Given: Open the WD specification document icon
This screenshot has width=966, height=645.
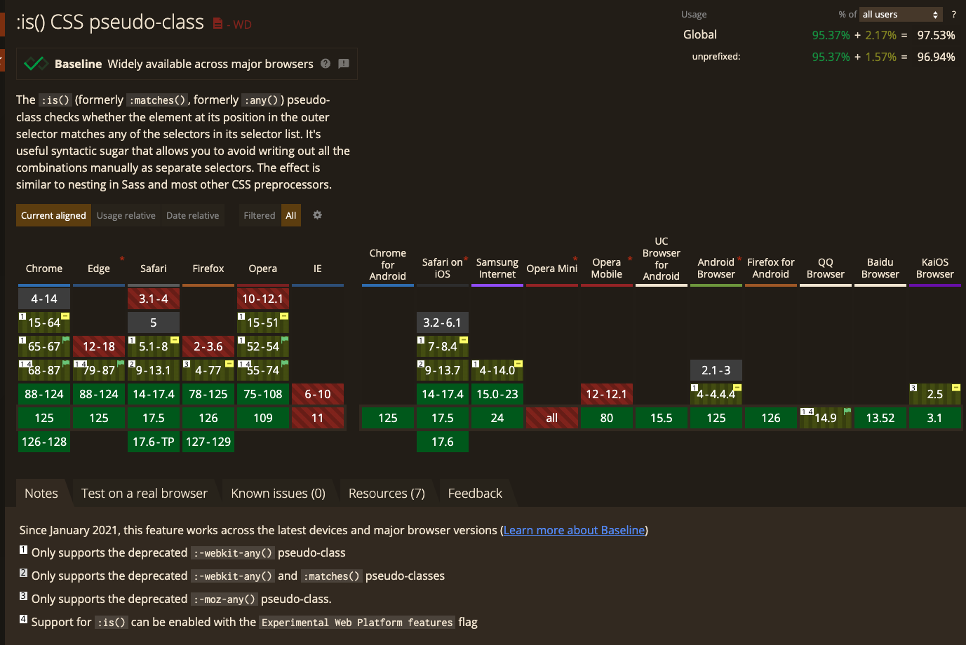Looking at the screenshot, I should coord(217,24).
